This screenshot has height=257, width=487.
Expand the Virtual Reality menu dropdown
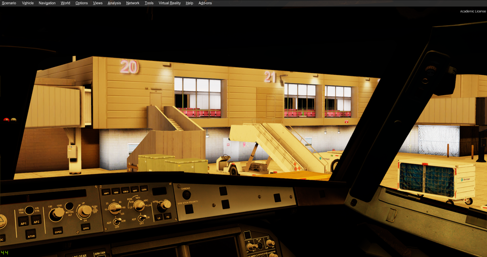pyautogui.click(x=169, y=3)
